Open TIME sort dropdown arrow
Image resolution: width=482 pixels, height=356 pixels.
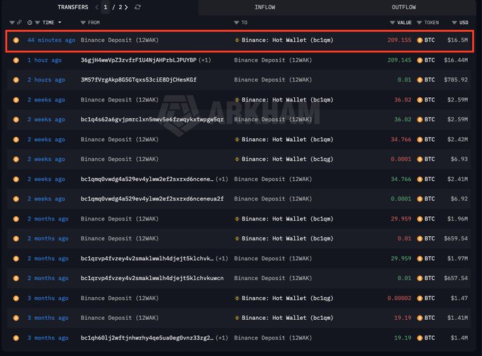(x=60, y=23)
